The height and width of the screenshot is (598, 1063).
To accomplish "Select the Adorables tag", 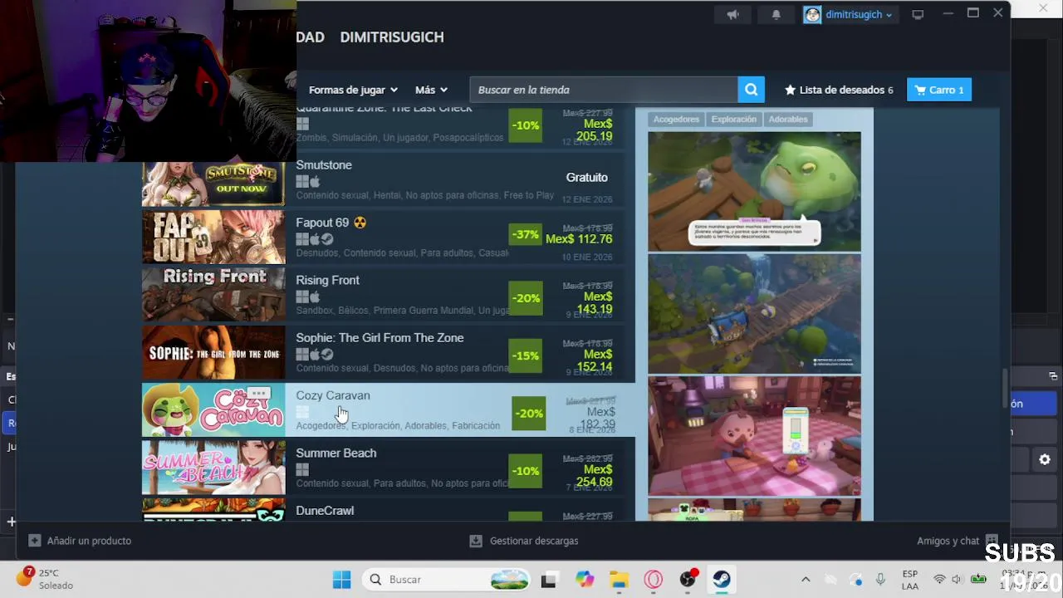I will click(788, 120).
